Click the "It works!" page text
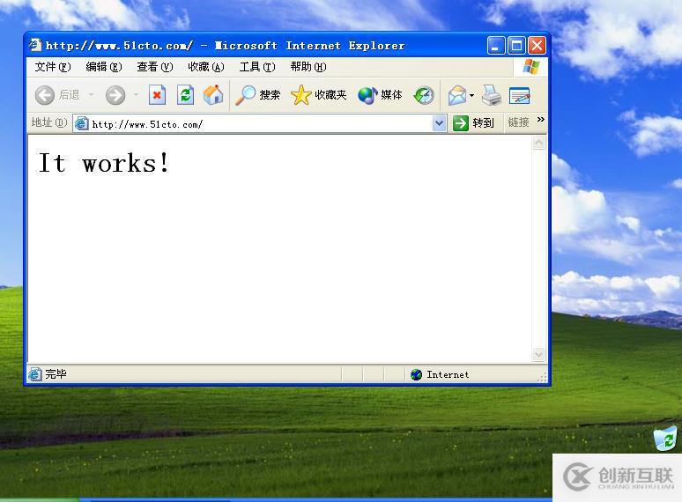 [103, 163]
